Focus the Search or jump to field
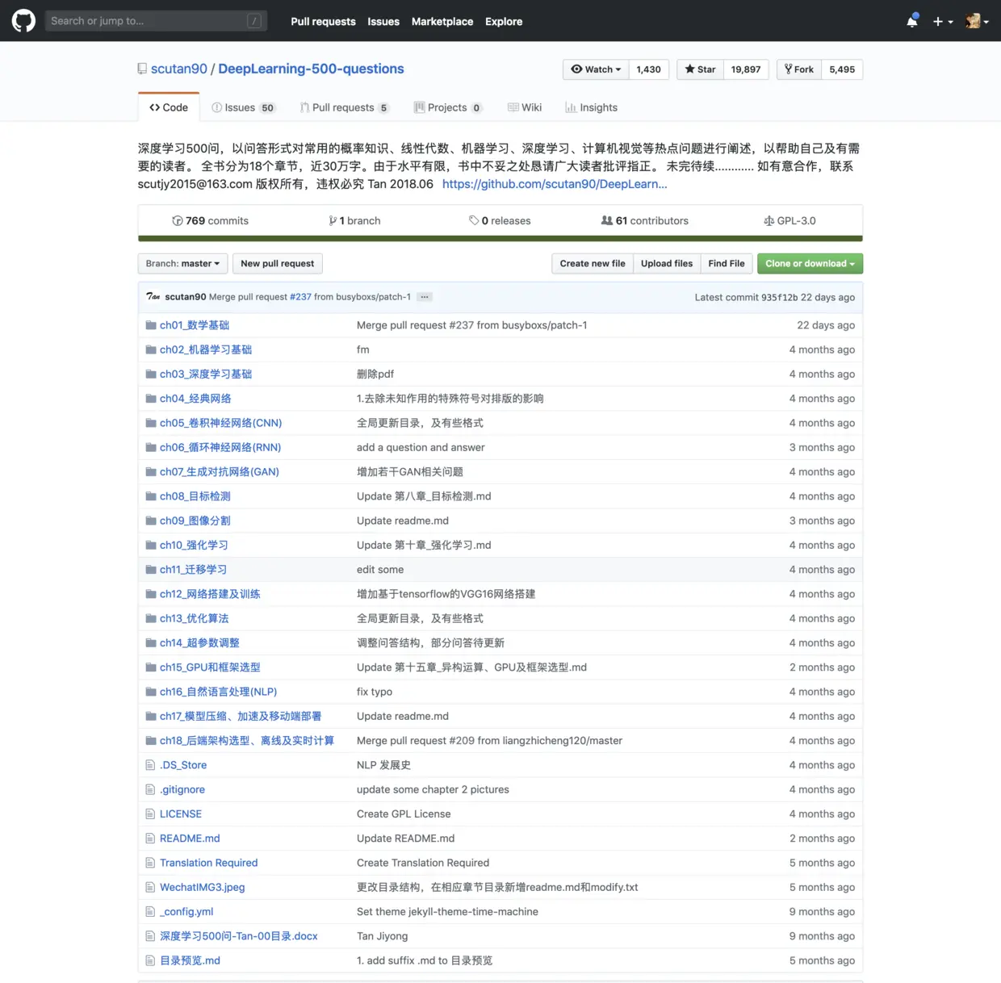This screenshot has width=1001, height=983. (156, 21)
